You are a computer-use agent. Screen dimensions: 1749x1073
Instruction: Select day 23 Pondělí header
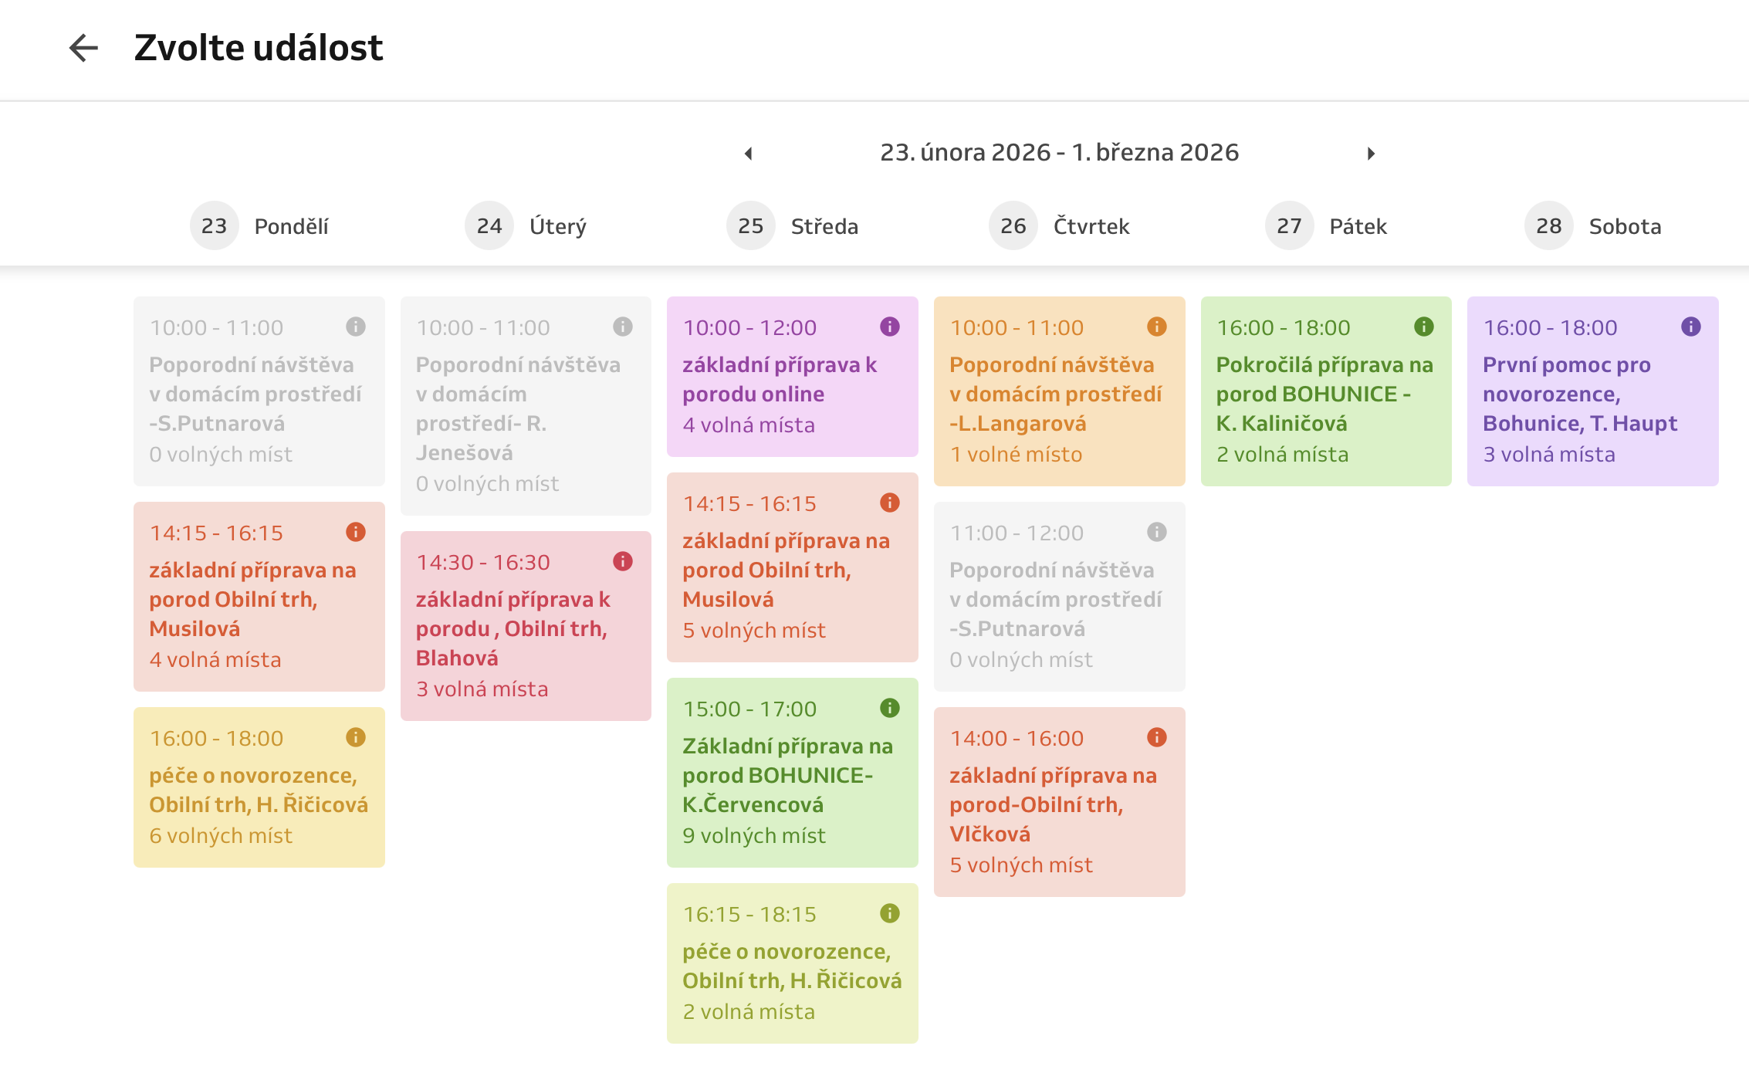point(259,226)
